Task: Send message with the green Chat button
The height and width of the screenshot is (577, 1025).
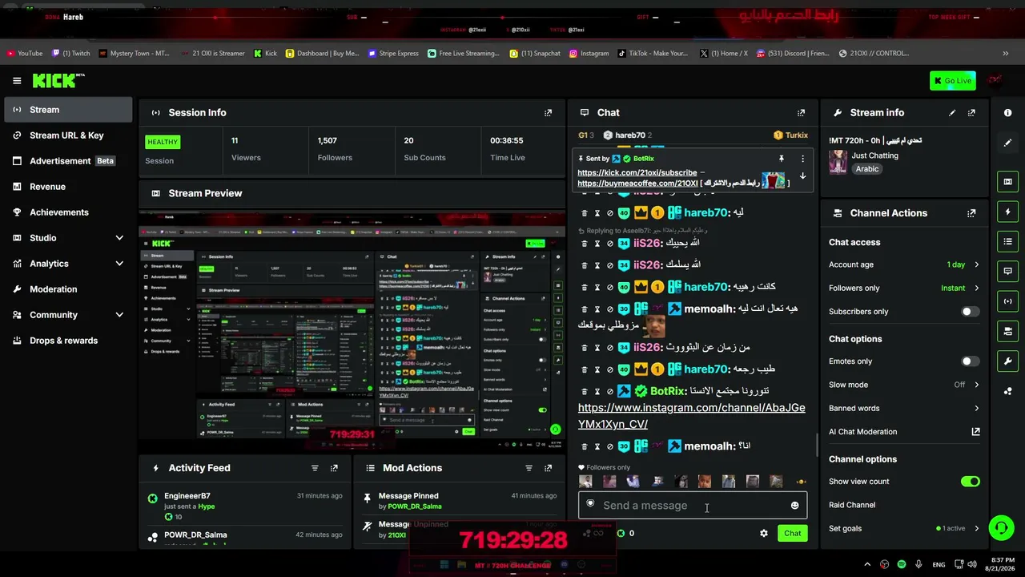Action: click(x=792, y=533)
